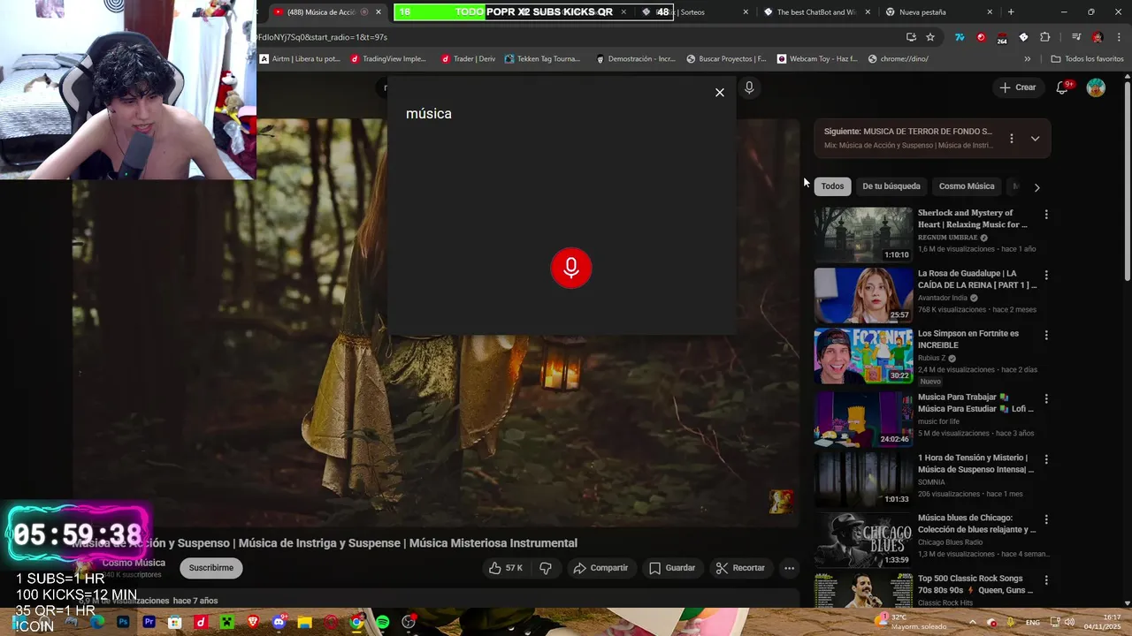Click install app icon in address bar

tap(911, 37)
